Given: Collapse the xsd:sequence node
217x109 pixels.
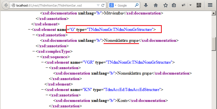Looking at the screenshot, I should 38,57.
